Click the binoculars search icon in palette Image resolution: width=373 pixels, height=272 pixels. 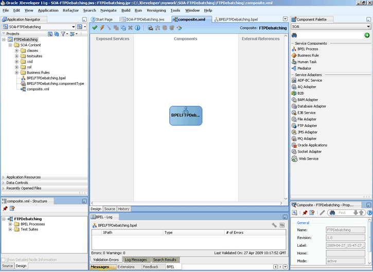pos(294,35)
